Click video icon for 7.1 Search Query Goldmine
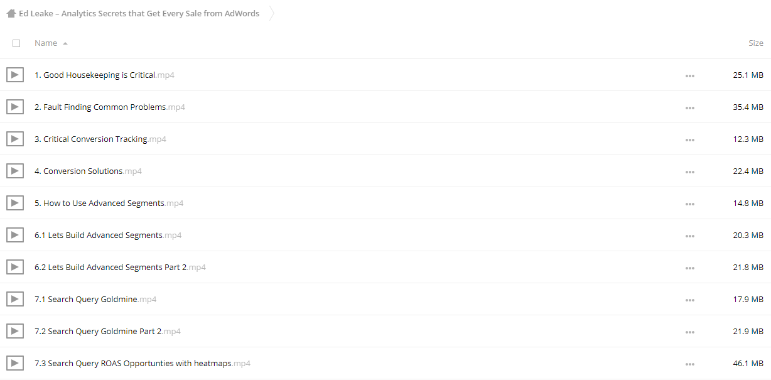This screenshot has height=380, width=771. click(x=15, y=299)
